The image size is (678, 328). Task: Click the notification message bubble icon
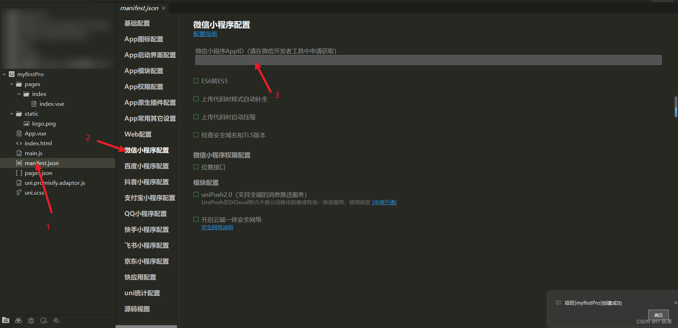[559, 303]
